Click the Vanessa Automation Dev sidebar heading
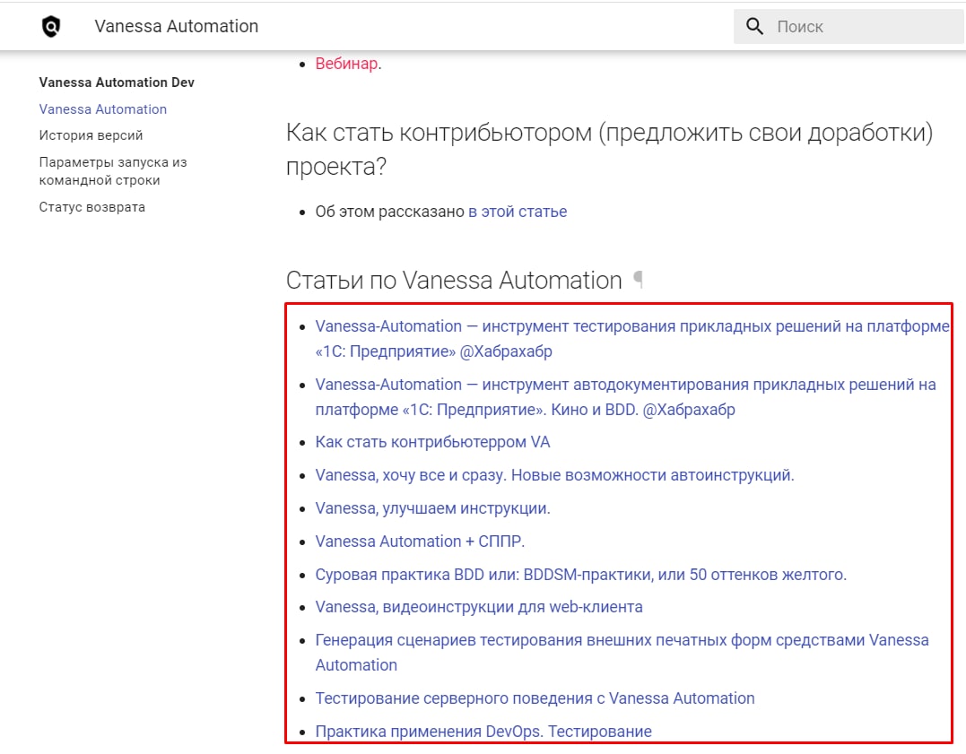 tap(117, 82)
